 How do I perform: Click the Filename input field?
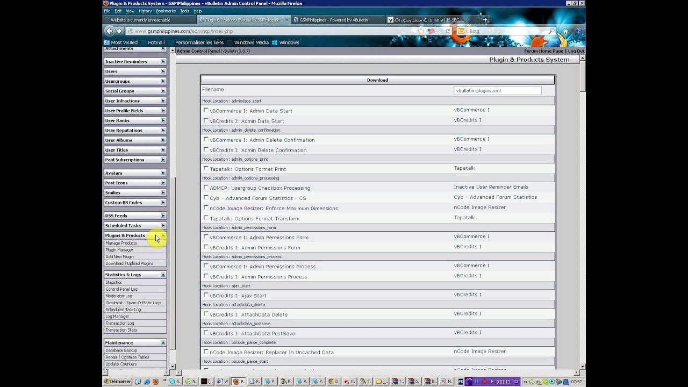(498, 90)
